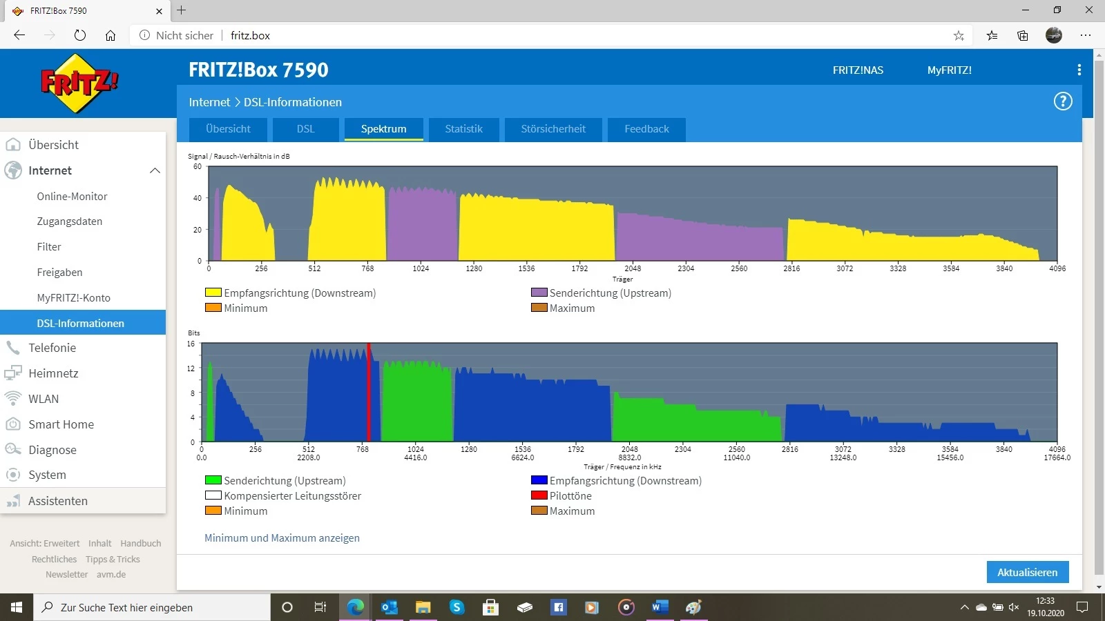Click the Übersicht home icon in sidebar
The image size is (1105, 621).
pyautogui.click(x=13, y=145)
